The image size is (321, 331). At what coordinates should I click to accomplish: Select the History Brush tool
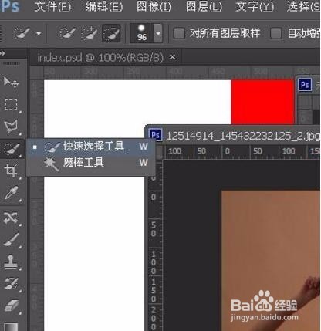tap(11, 283)
